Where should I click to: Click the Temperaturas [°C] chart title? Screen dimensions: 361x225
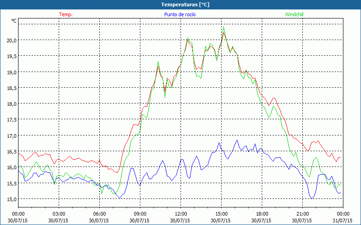click(185, 4)
